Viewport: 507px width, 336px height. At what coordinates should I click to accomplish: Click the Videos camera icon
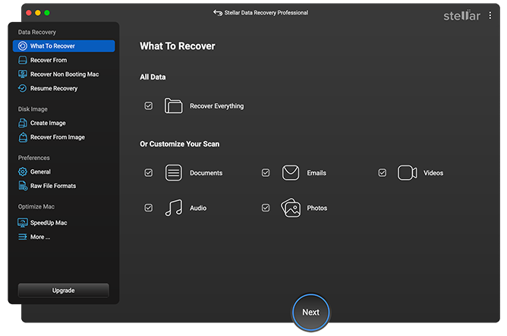coord(408,173)
